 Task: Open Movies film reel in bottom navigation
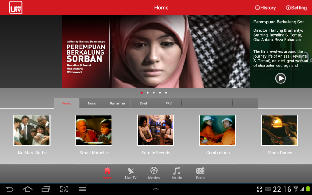tap(154, 173)
